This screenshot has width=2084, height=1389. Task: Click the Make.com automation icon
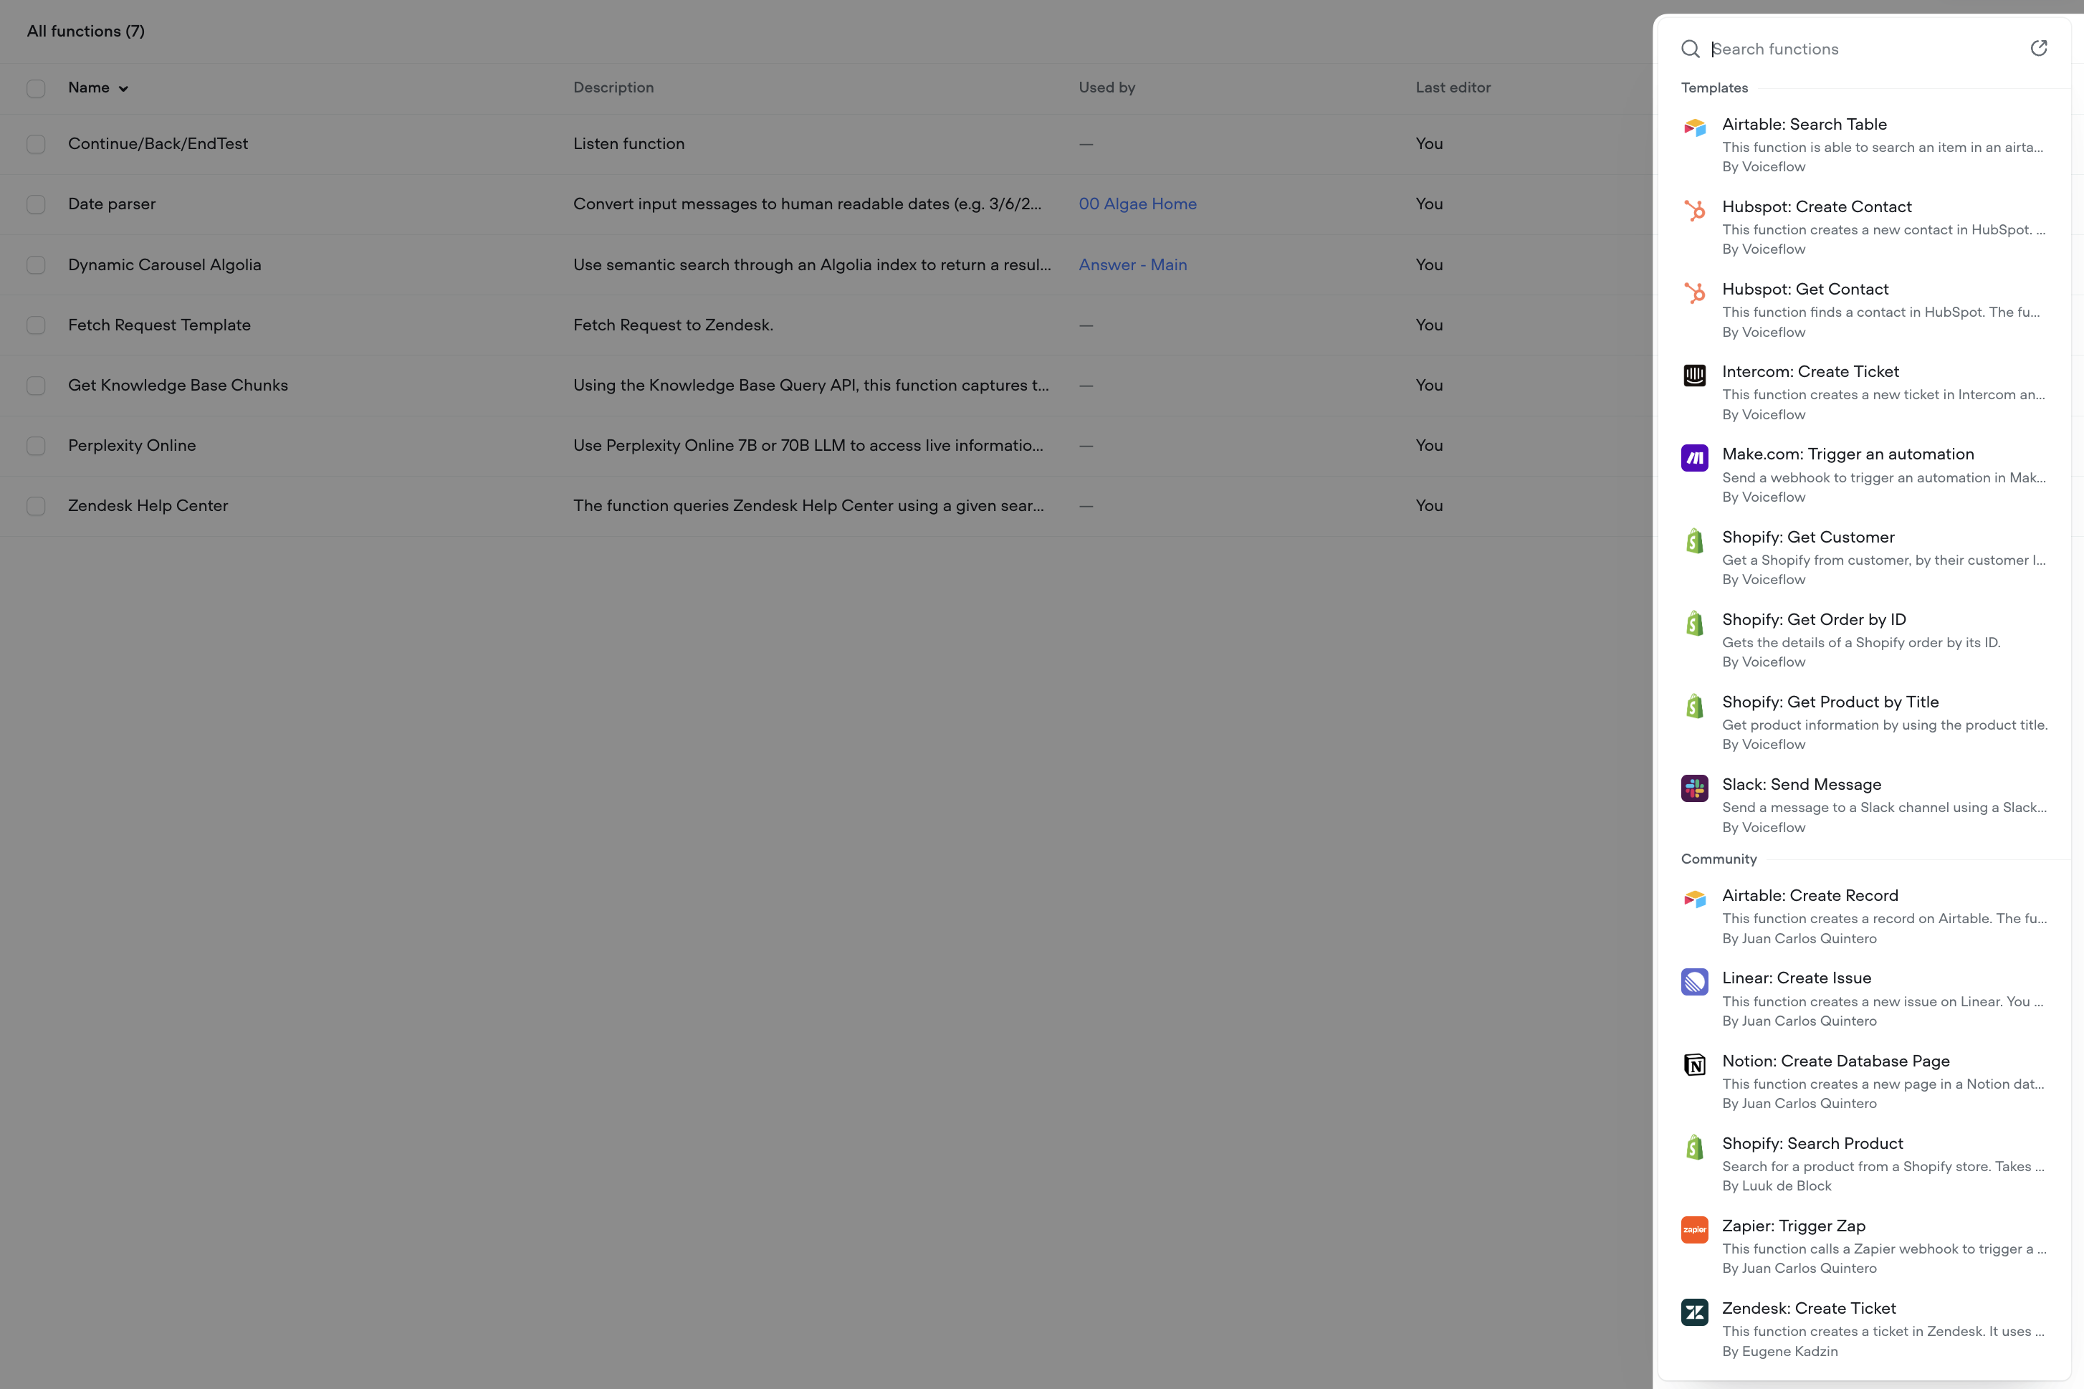pyautogui.click(x=1694, y=458)
